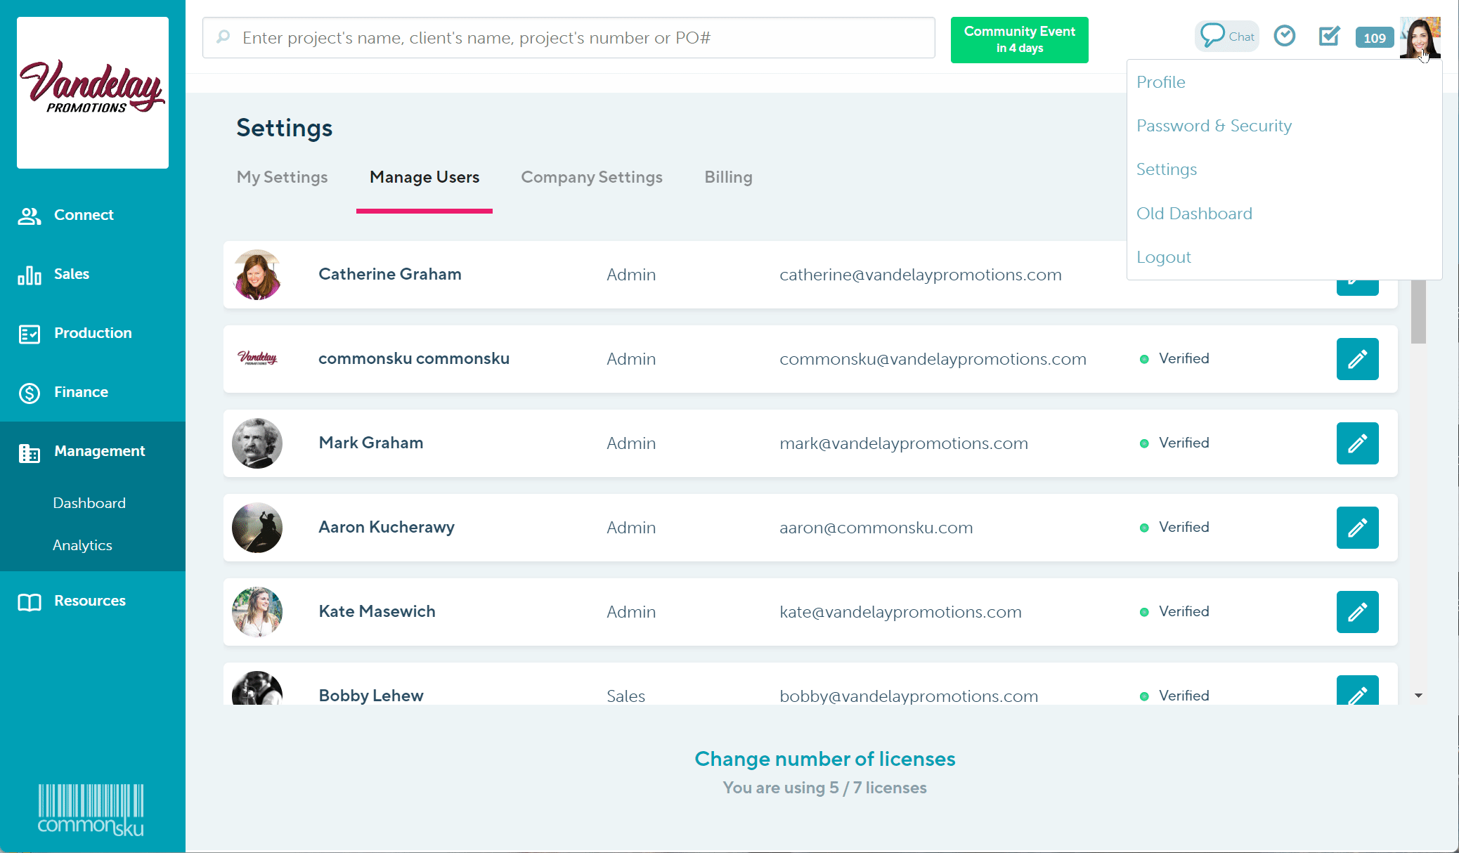Expand the Finance sidebar menu
Image resolution: width=1459 pixels, height=853 pixels.
point(81,392)
